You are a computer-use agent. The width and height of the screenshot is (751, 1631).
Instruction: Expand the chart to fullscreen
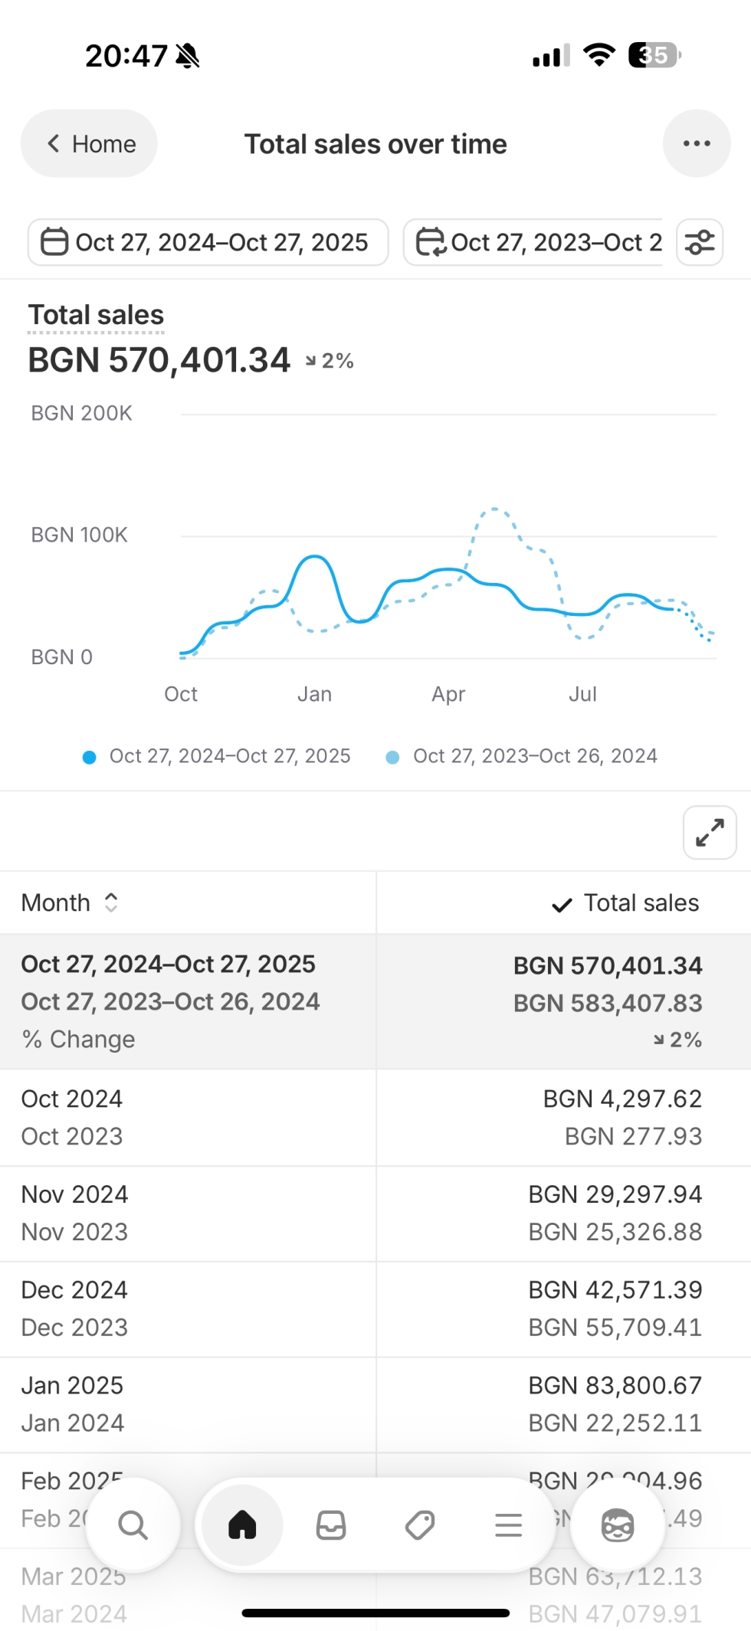click(x=710, y=833)
